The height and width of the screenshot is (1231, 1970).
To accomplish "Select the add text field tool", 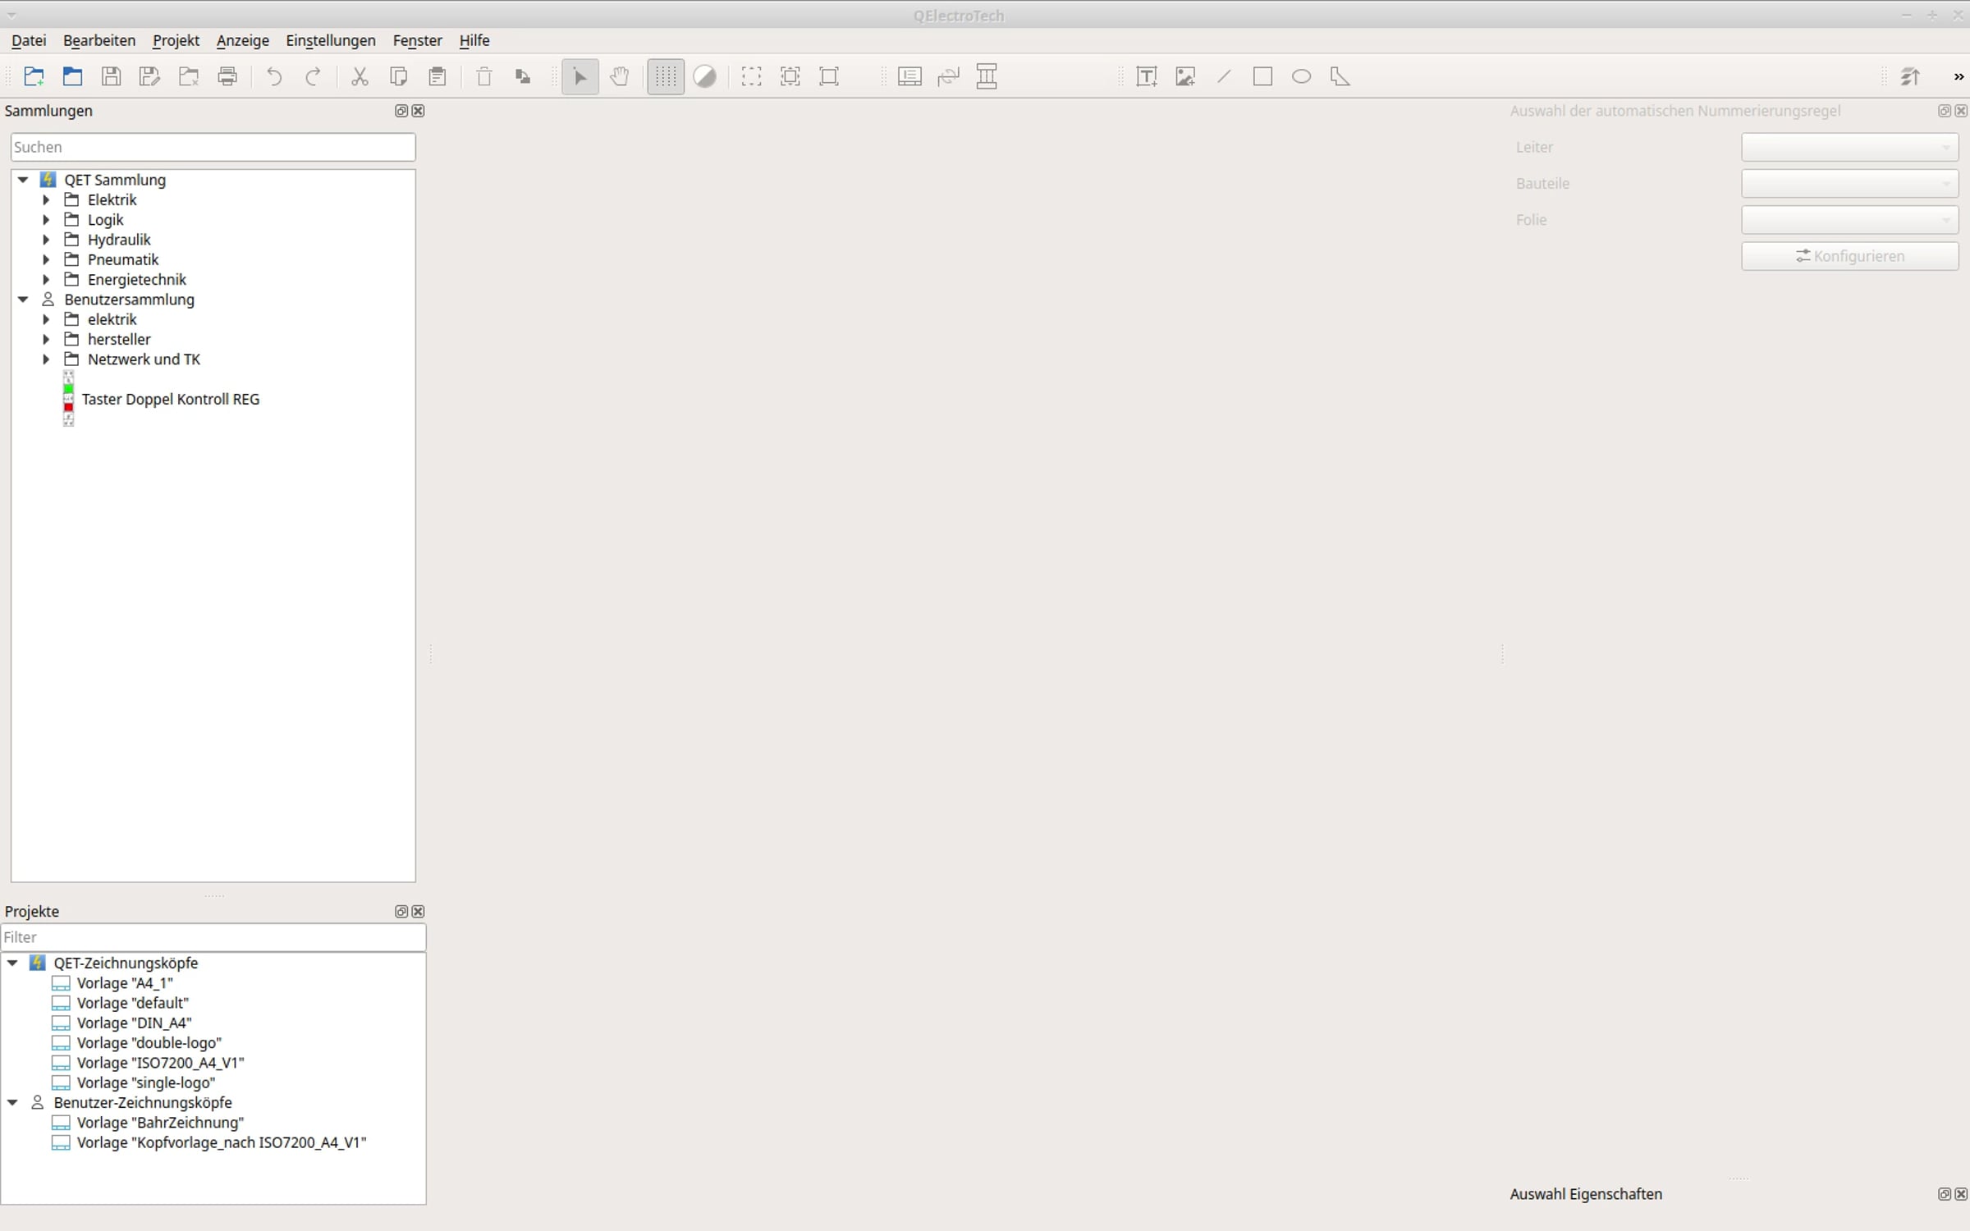I will tap(1147, 76).
